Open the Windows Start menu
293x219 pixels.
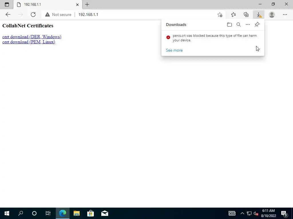[x=7, y=213]
